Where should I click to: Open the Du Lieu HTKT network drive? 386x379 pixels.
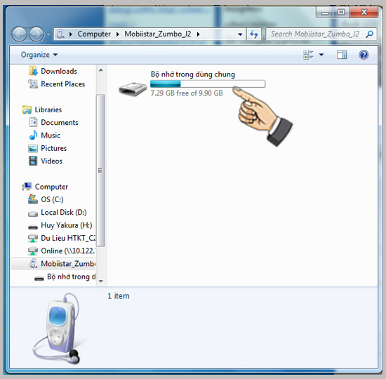[68, 238]
